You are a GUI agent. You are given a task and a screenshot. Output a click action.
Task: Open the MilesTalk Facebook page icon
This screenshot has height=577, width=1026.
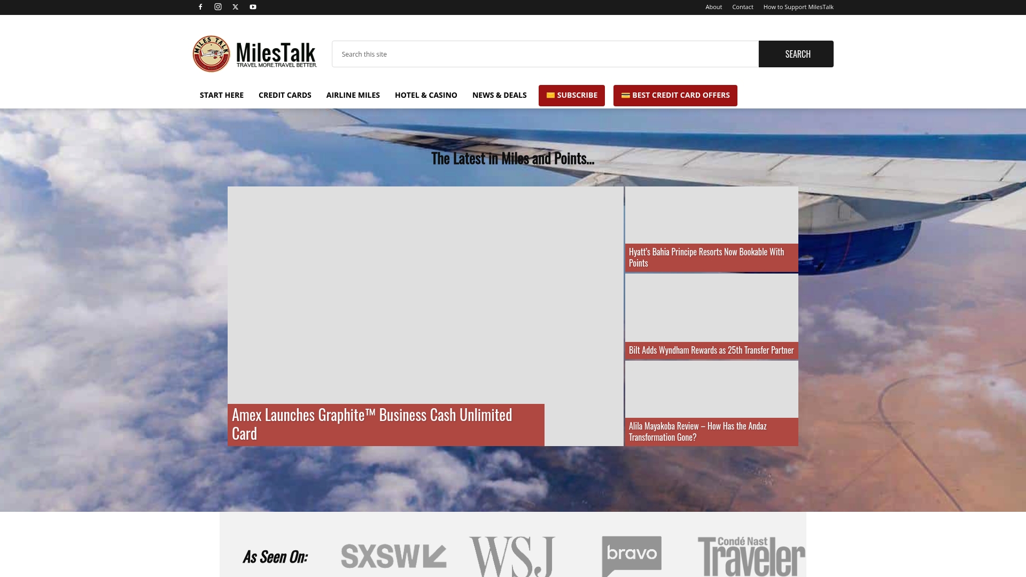tap(200, 7)
